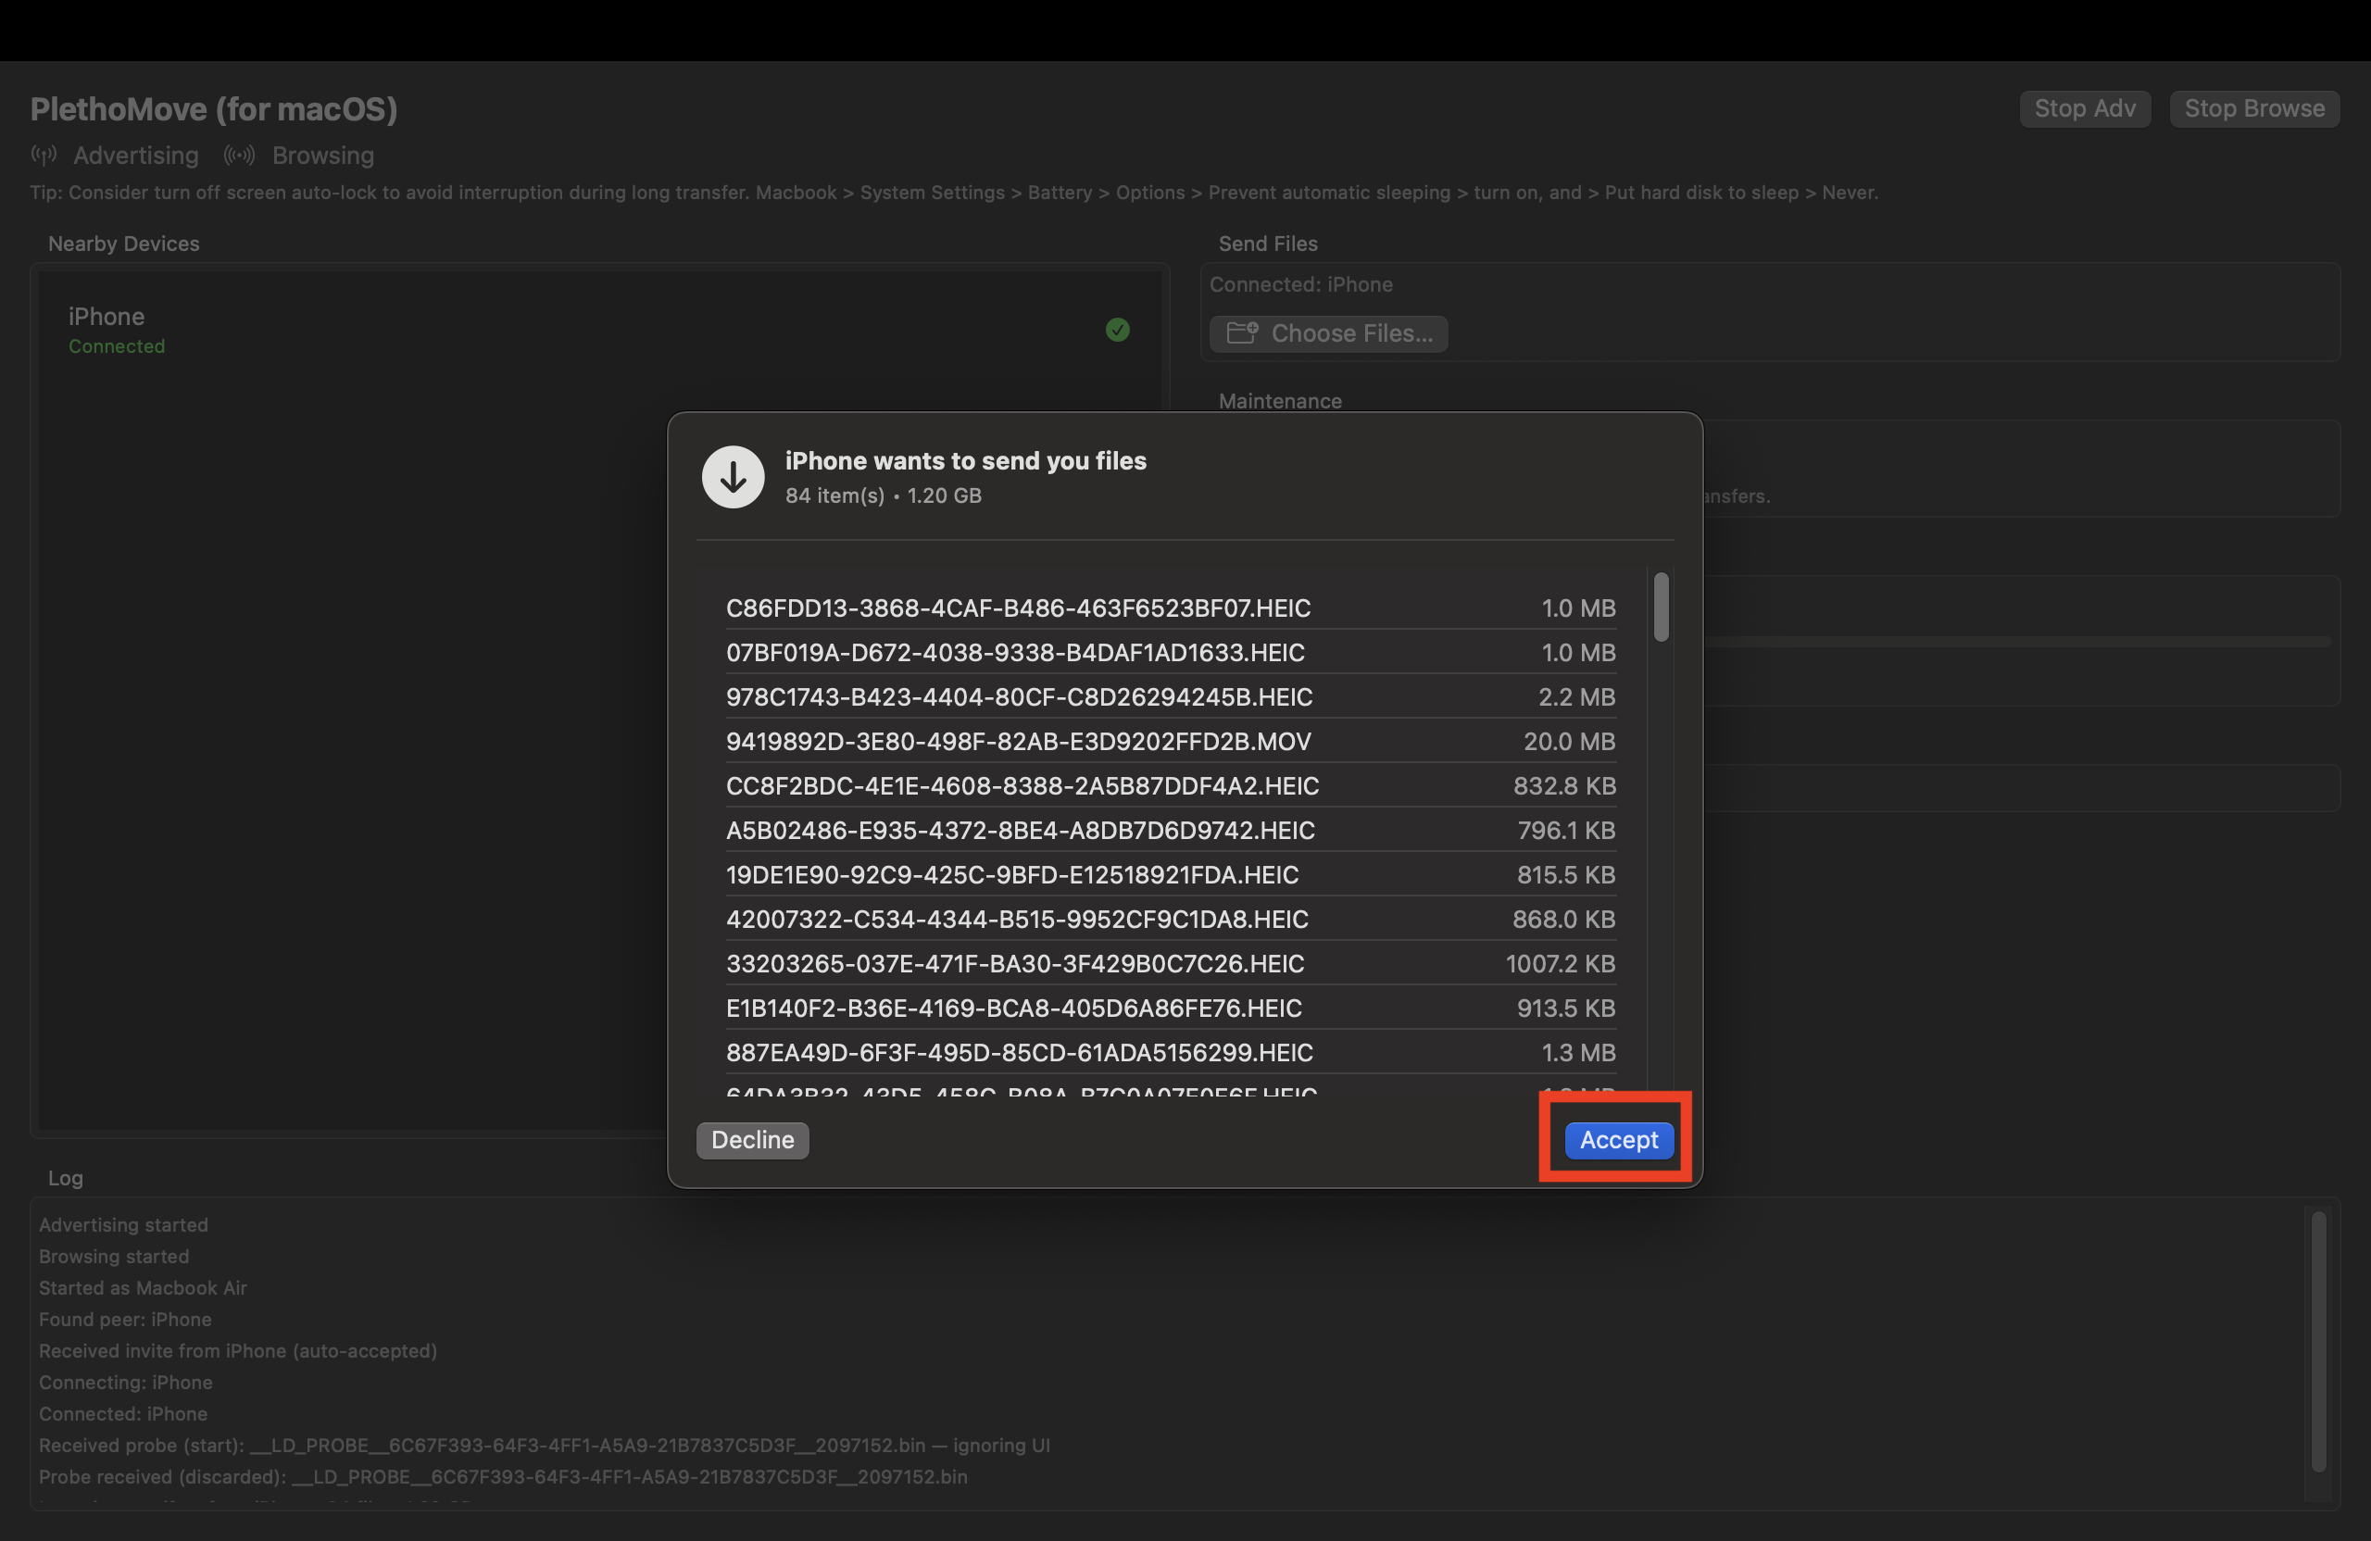Select the 9419892D MOV file in the list
This screenshot has height=1541, width=2371.
1018,741
